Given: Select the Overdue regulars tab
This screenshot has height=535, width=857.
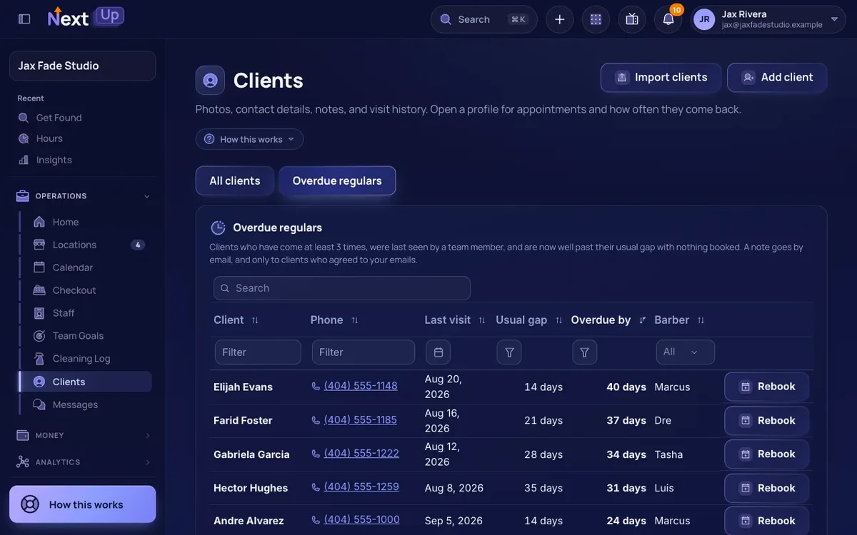Looking at the screenshot, I should point(337,180).
